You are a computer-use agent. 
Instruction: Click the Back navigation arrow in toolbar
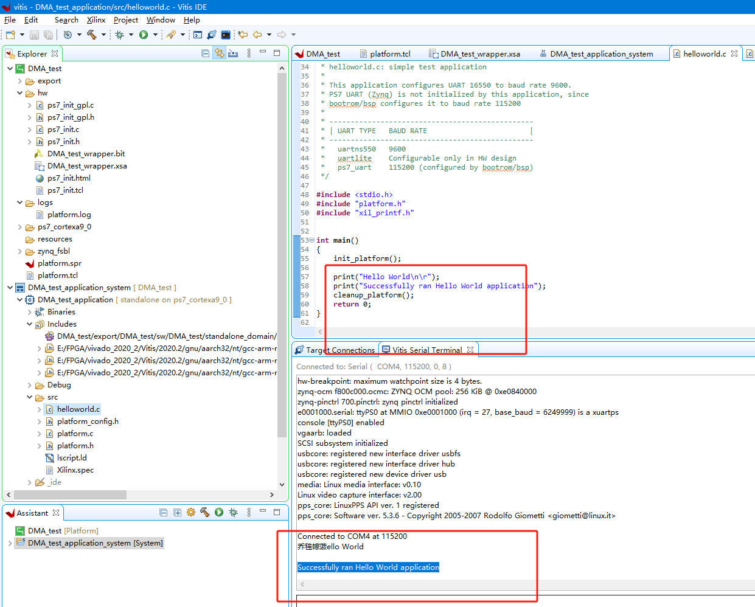pyautogui.click(x=257, y=35)
